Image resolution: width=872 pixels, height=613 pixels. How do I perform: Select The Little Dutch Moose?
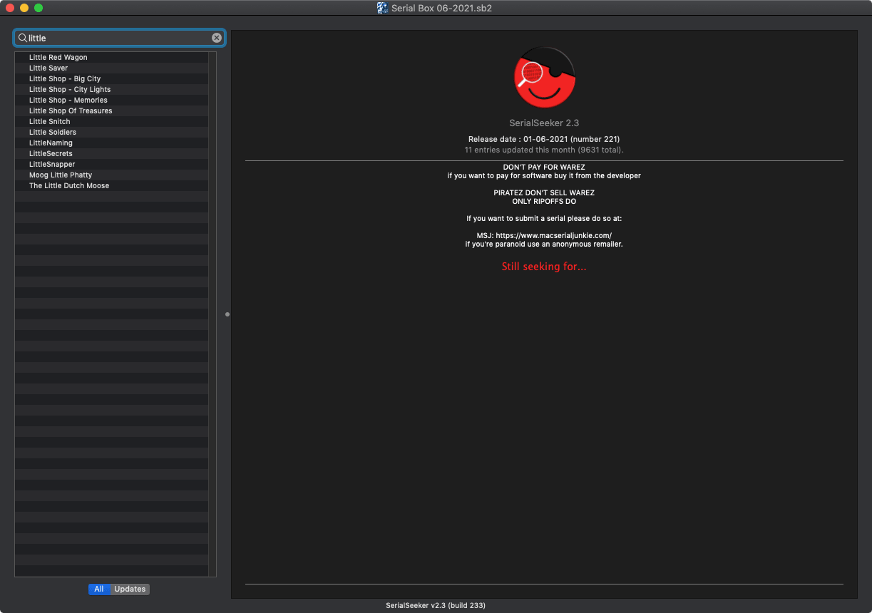pyautogui.click(x=69, y=186)
